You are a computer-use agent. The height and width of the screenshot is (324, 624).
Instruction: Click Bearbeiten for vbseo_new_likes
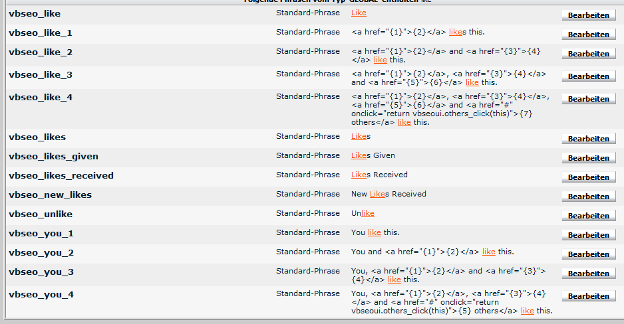click(589, 197)
